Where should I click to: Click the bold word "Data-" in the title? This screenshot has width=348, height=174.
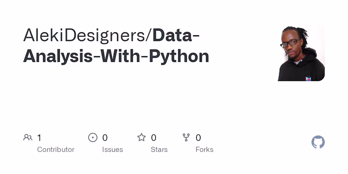coord(176,35)
